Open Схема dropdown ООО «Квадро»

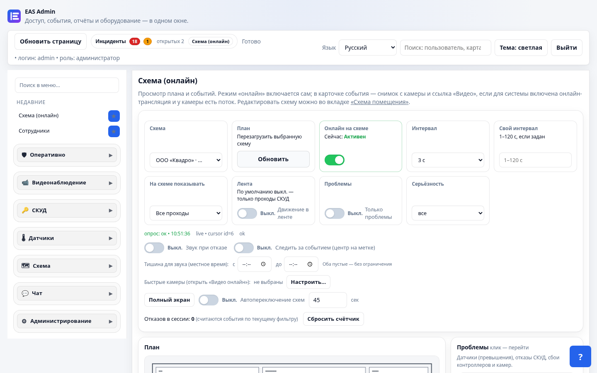point(186,160)
